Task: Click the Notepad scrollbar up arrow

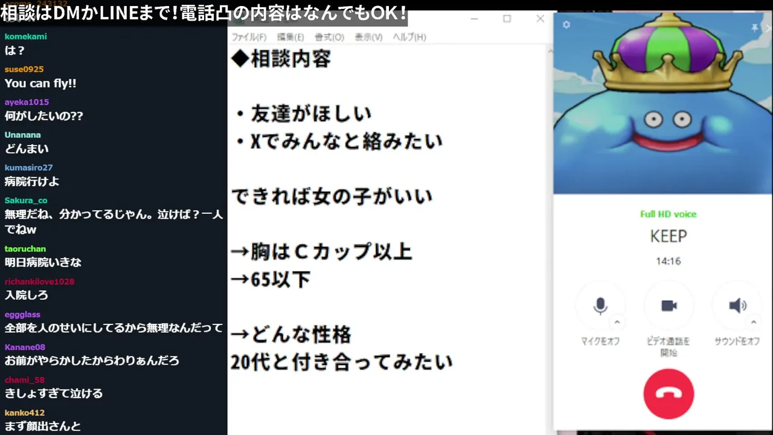Action: point(549,53)
